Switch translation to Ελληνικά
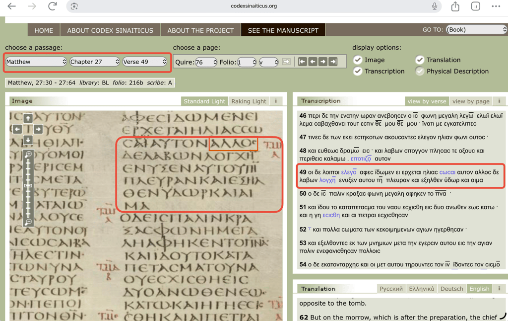Image resolution: width=508 pixels, height=321 pixels. click(422, 289)
